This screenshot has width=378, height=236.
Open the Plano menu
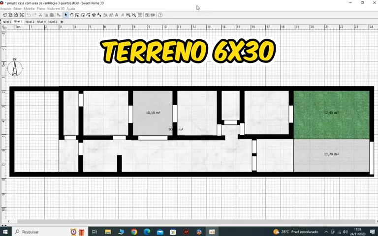point(41,8)
